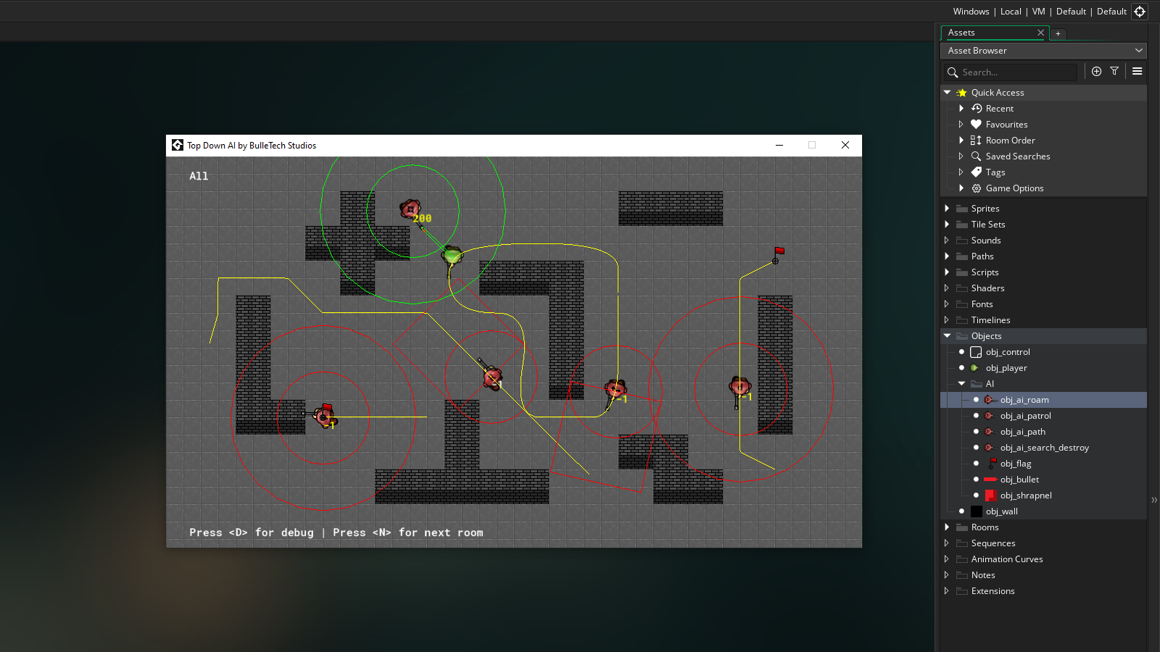Image resolution: width=1160 pixels, height=652 pixels.
Task: Click the obj_player sprite icon
Action: [976, 368]
